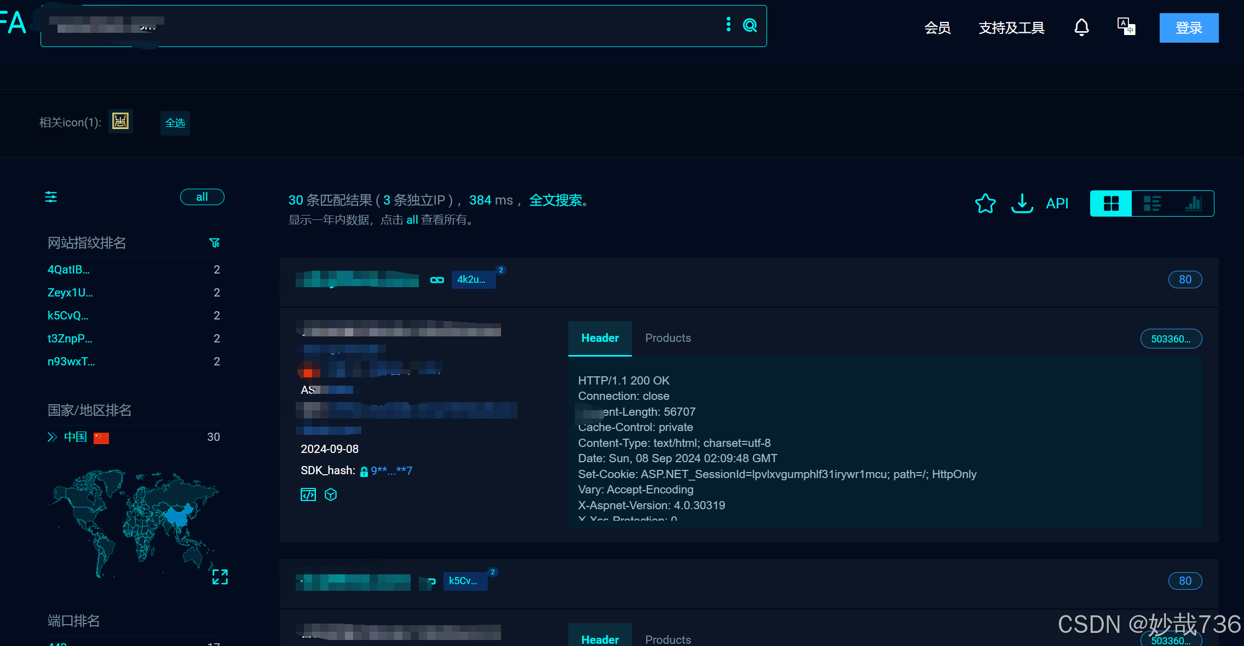Switch to the Products tab
Viewport: 1244px width, 646px height.
coord(668,338)
